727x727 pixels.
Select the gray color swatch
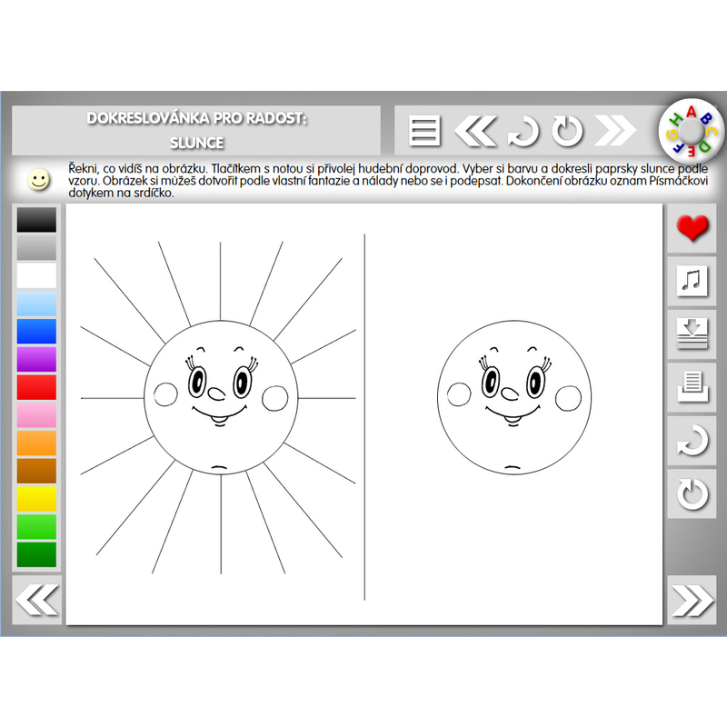point(36,247)
